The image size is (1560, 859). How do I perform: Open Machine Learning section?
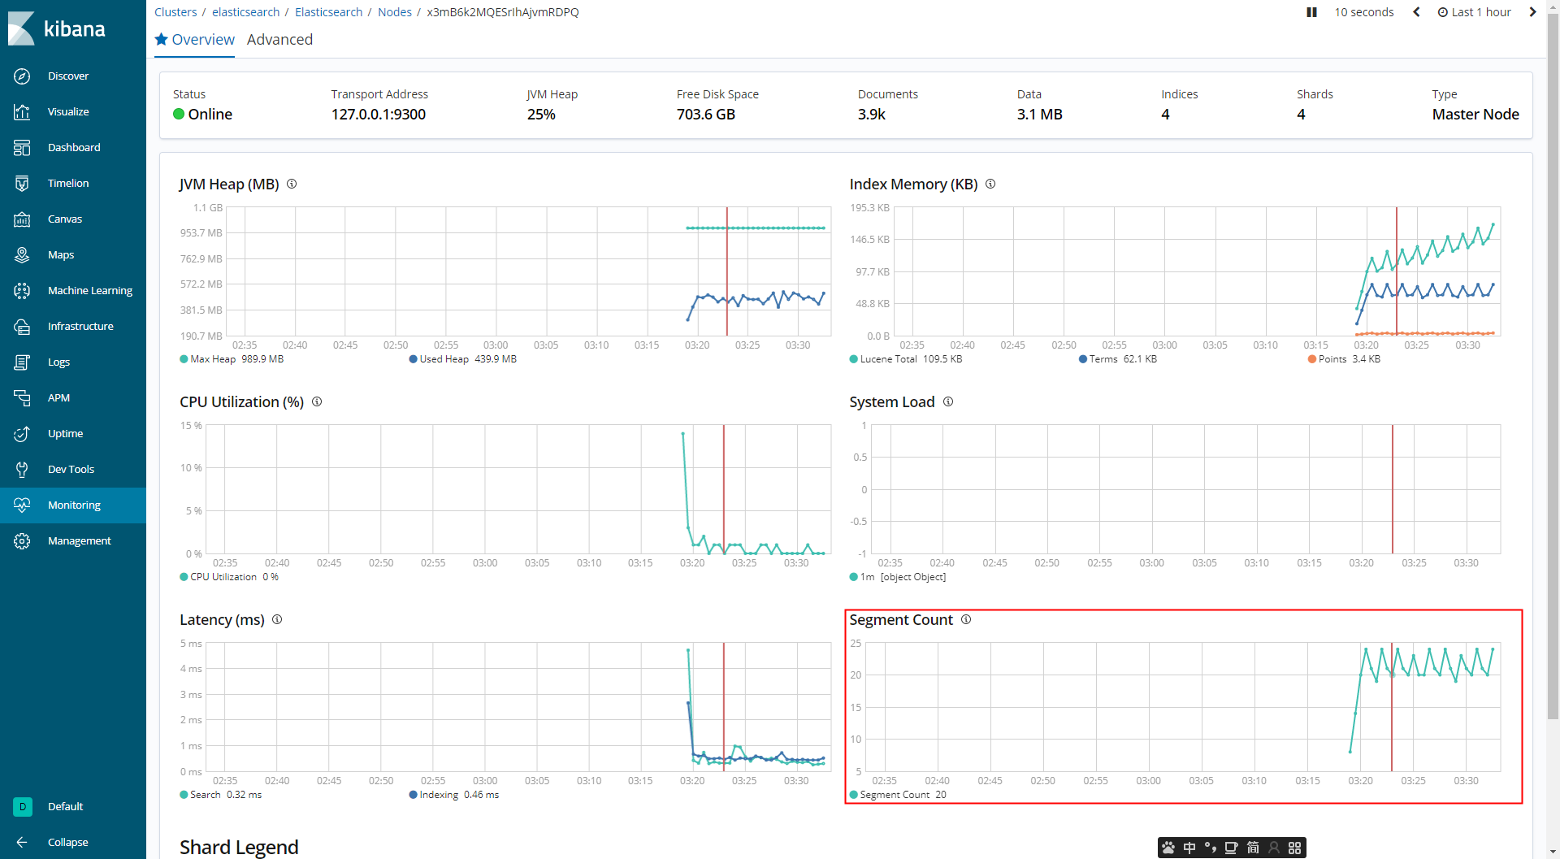(x=73, y=290)
